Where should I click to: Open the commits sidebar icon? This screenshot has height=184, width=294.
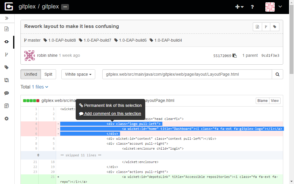[6, 42]
